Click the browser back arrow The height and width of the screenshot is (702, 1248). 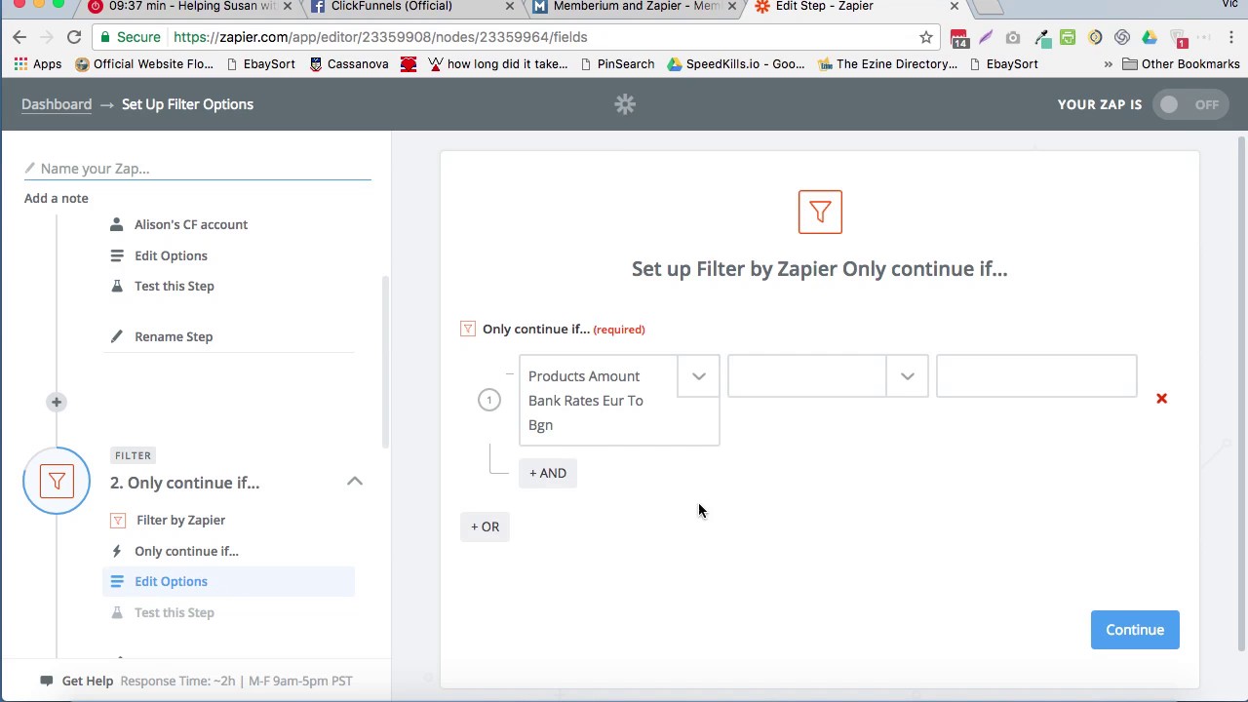pos(19,37)
